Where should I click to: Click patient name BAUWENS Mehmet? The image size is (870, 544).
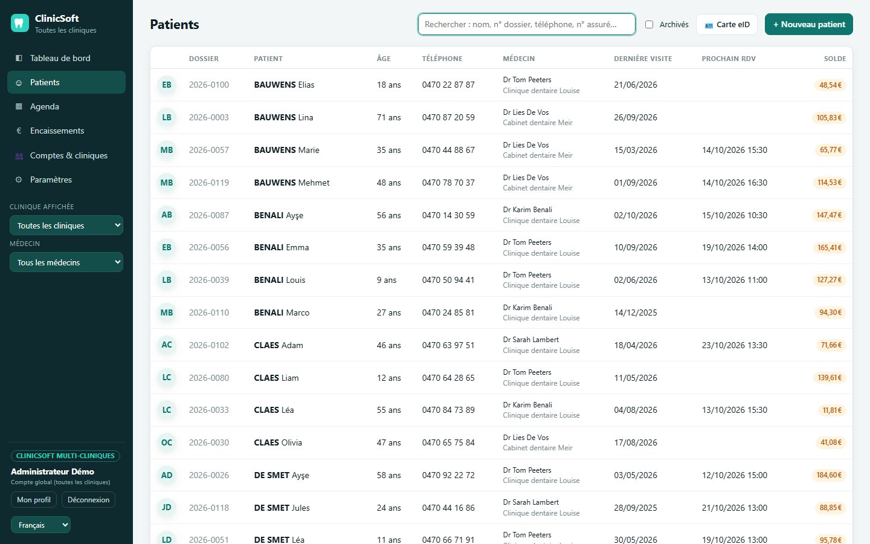[292, 183]
